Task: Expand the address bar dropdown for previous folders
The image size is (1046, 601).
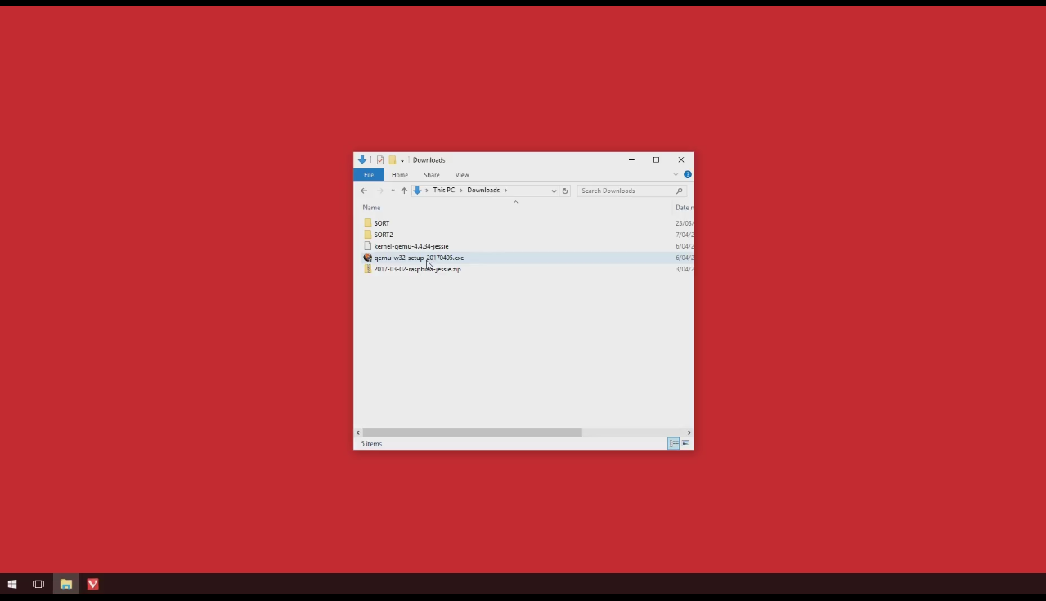Action: point(554,190)
